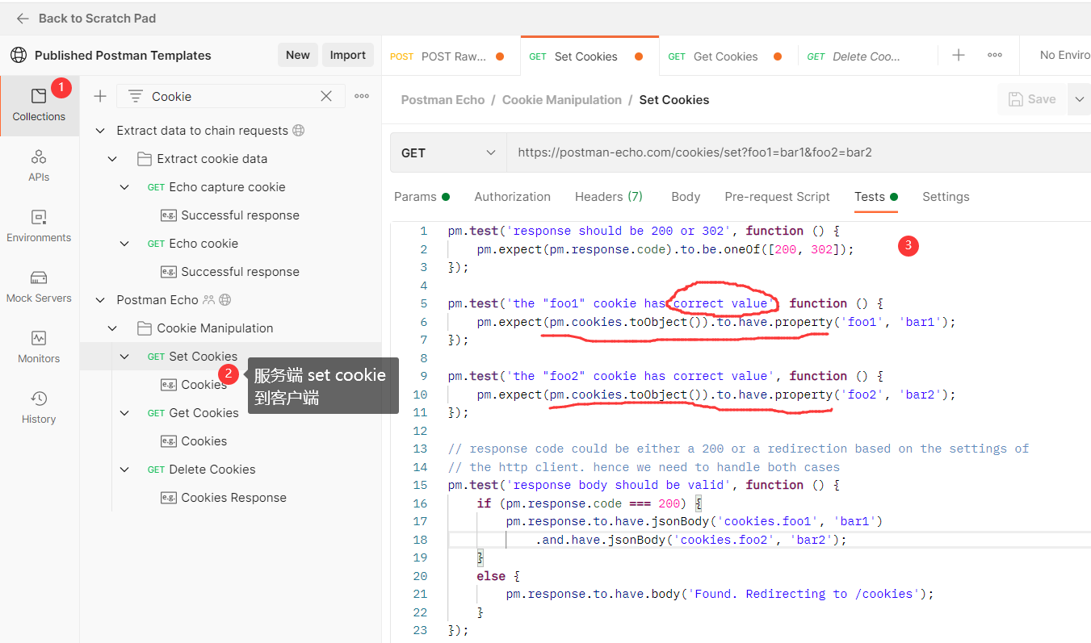Click the globe icon beside Published Postman Templates
This screenshot has width=1091, height=643.
pos(19,55)
